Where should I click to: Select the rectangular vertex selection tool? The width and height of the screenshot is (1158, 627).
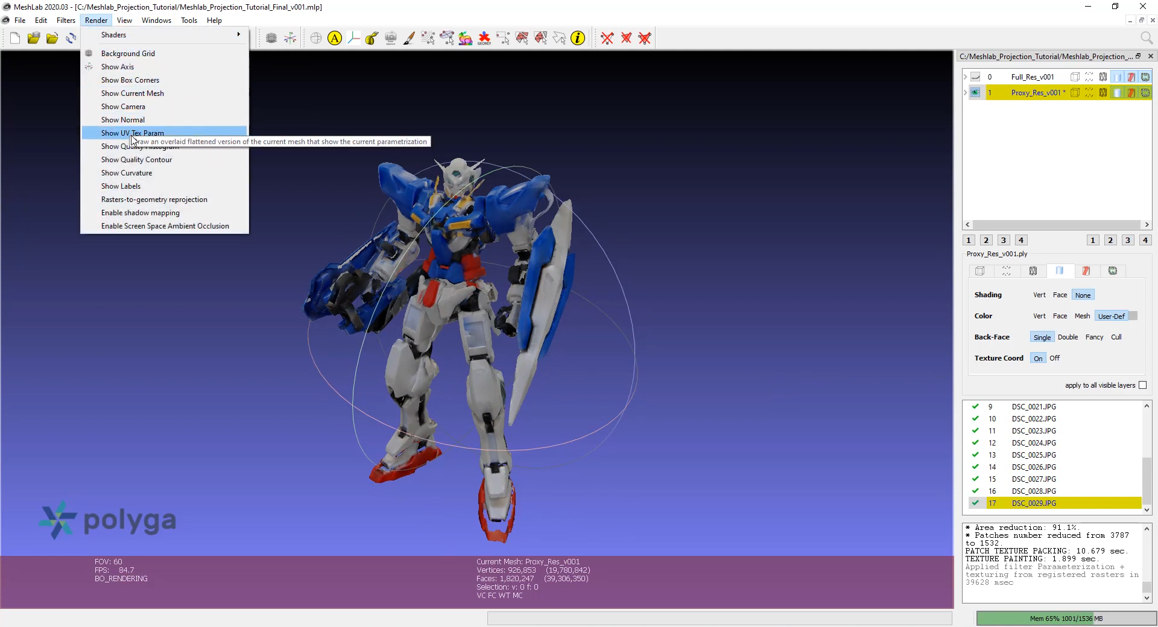(x=503, y=39)
